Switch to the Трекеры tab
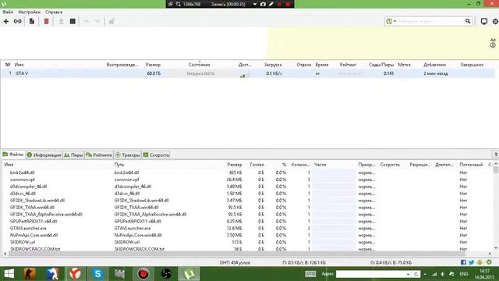This screenshot has height=281, width=499. 127,155
